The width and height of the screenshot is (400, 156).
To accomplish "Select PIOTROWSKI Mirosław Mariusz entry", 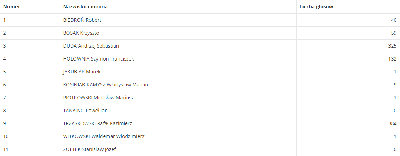I will [x=98, y=98].
